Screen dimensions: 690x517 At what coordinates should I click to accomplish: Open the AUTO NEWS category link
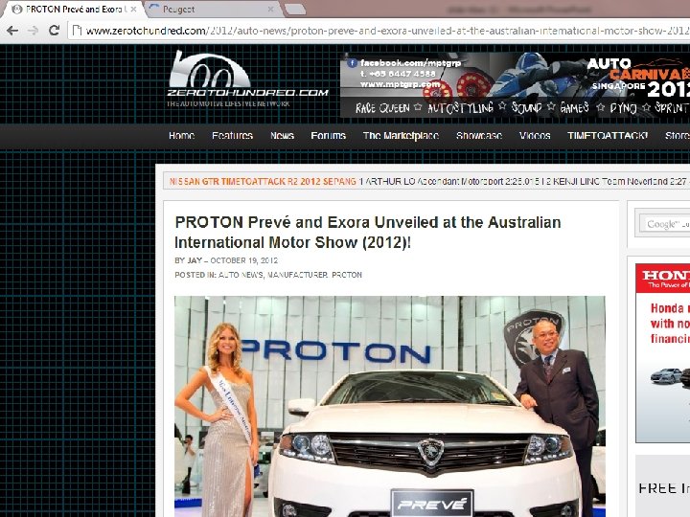(x=241, y=275)
